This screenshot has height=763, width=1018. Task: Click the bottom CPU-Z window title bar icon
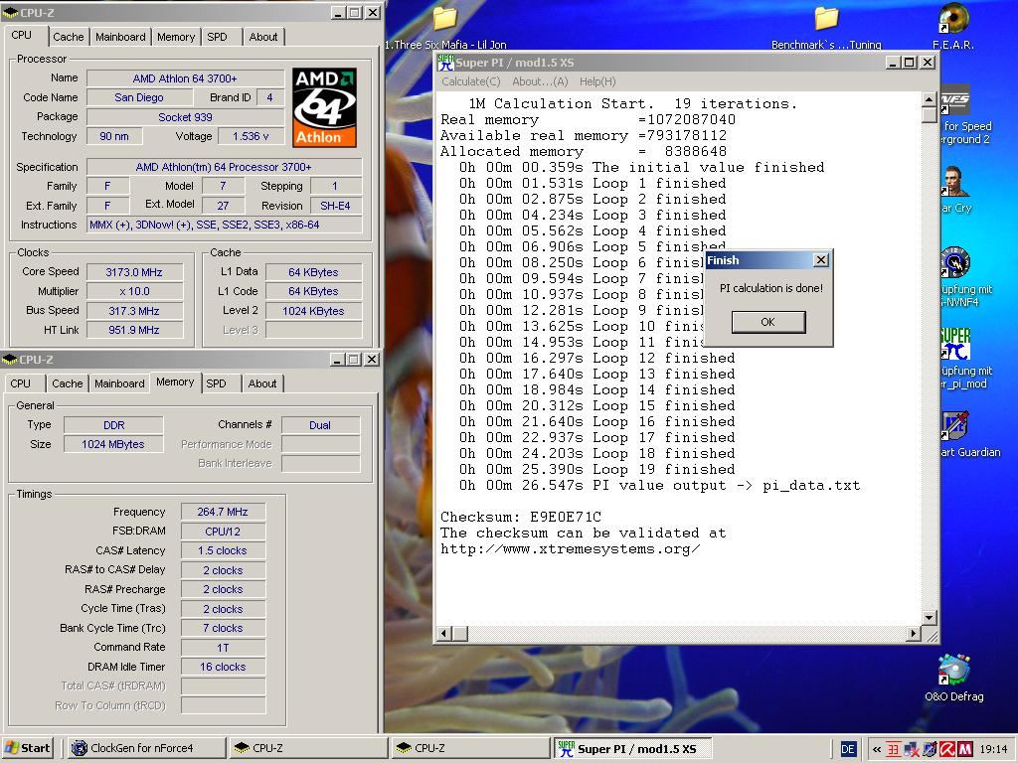point(10,359)
